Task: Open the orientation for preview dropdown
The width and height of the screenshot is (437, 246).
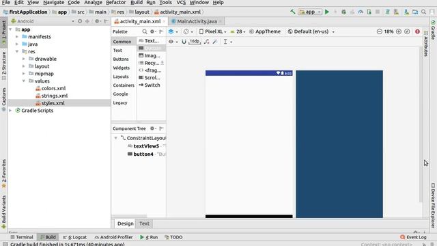Action: pos(188,31)
